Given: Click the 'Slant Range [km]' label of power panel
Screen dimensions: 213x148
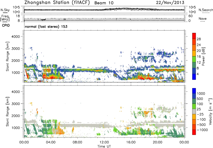Looking at the screenshot, I should (7, 56).
